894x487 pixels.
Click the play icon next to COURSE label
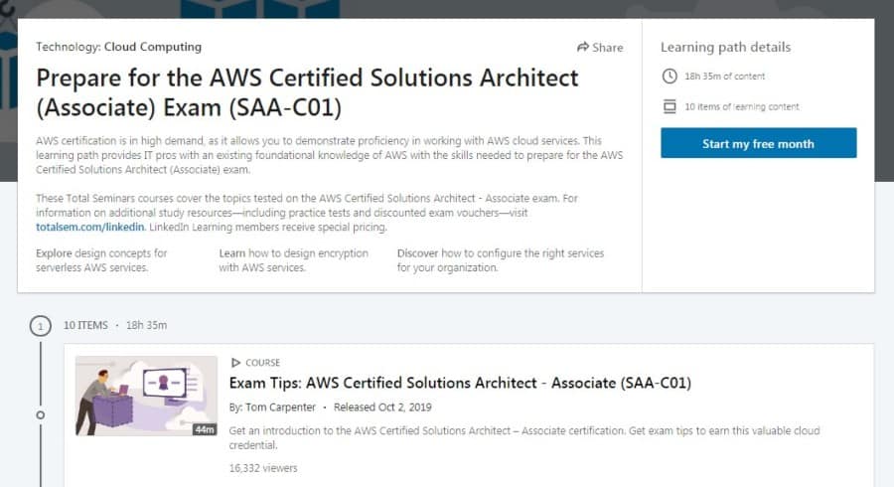235,363
